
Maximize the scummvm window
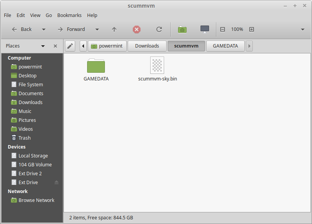click(295, 6)
